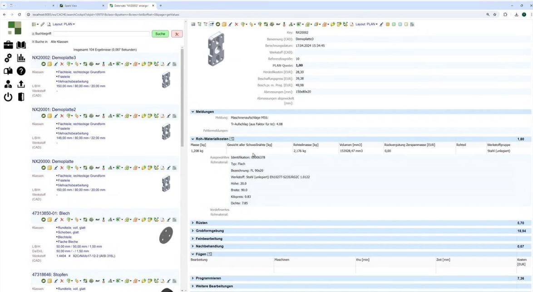The image size is (533, 292).
Task: Select the green color square in detail toolbar
Action: tap(394, 24)
